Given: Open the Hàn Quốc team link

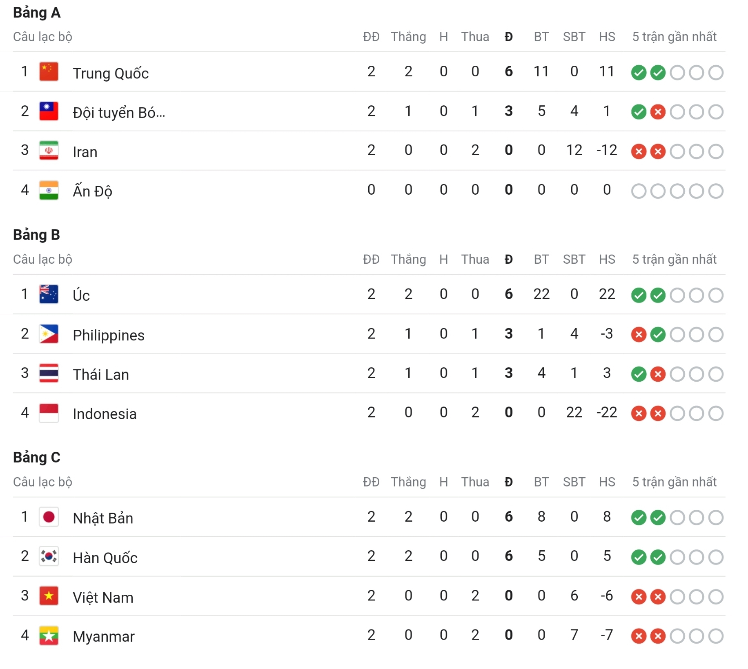Looking at the screenshot, I should (105, 558).
